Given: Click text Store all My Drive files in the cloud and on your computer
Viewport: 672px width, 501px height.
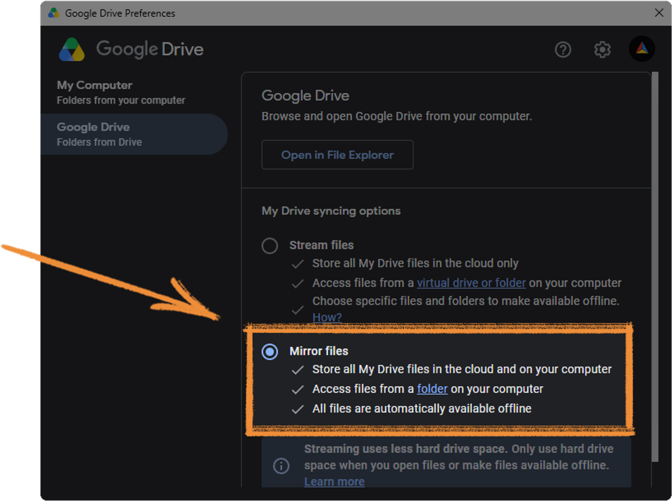Looking at the screenshot, I should pos(462,369).
